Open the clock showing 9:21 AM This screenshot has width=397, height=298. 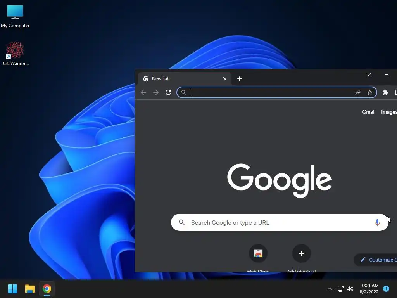(369, 289)
